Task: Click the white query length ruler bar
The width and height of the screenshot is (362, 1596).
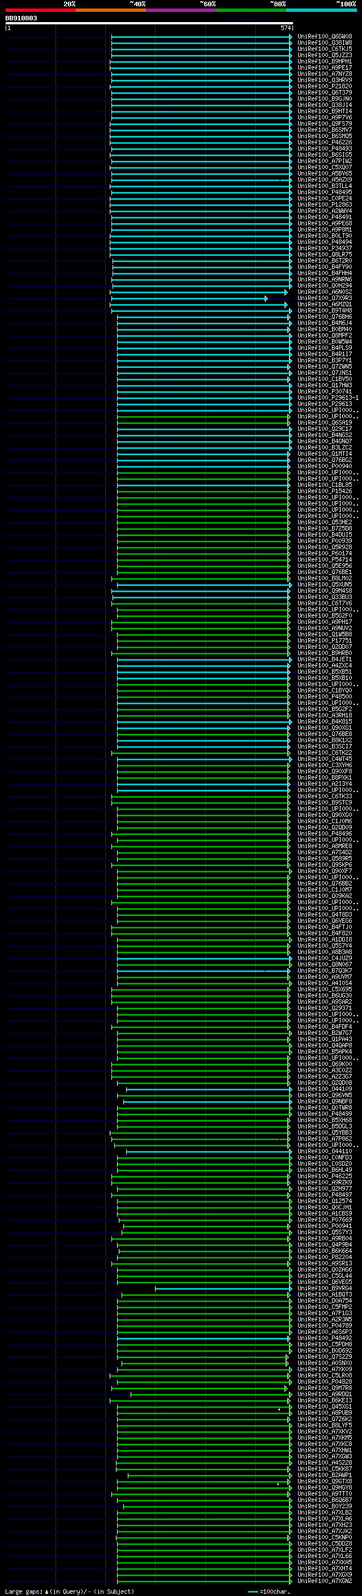Action: [x=149, y=24]
